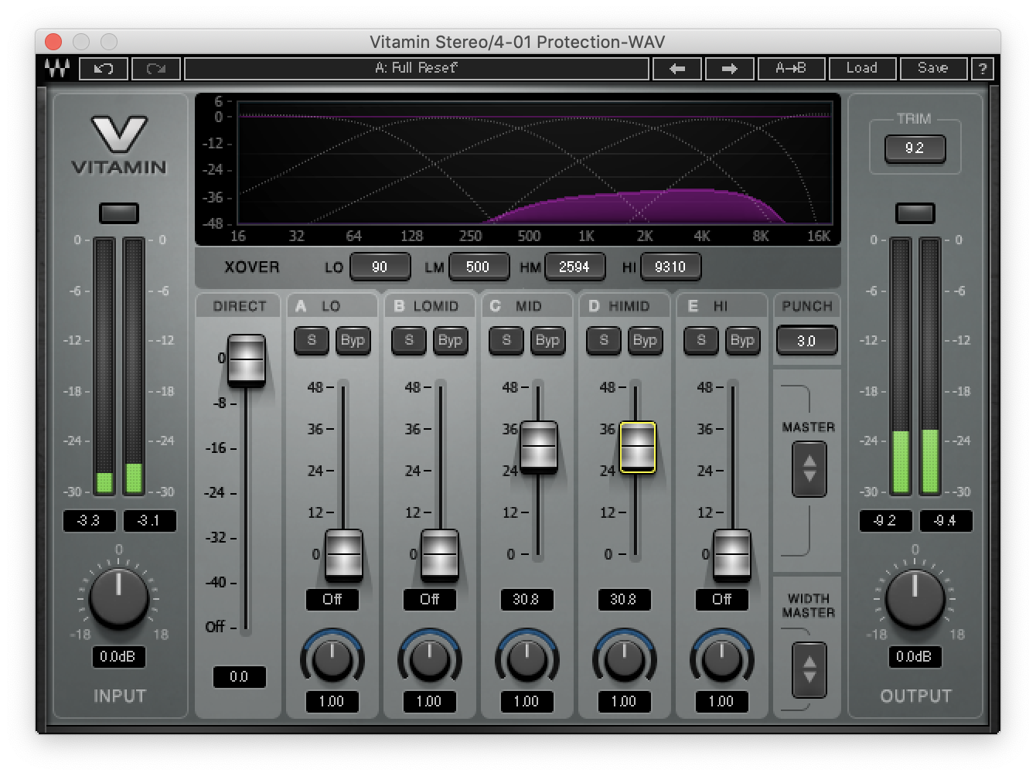
Task: Open the Save preset menu
Action: (x=933, y=68)
